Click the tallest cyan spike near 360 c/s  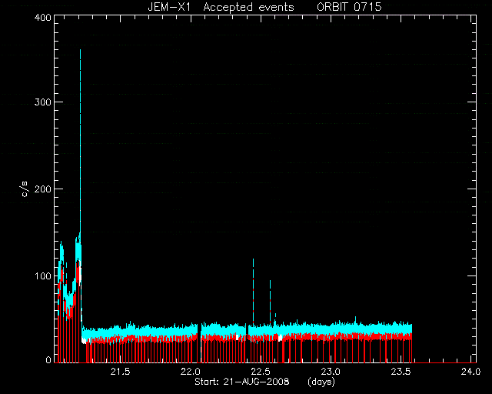click(x=80, y=142)
